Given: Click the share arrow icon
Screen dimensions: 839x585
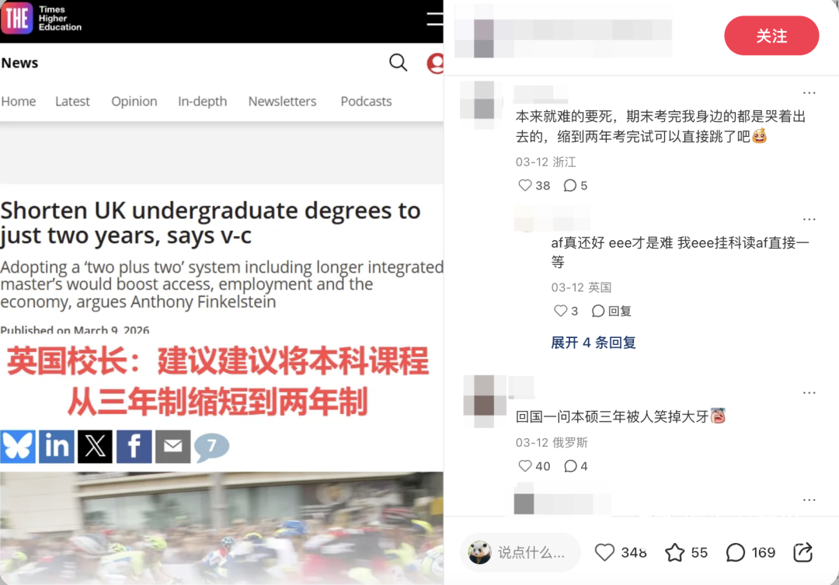Looking at the screenshot, I should pos(802,552).
